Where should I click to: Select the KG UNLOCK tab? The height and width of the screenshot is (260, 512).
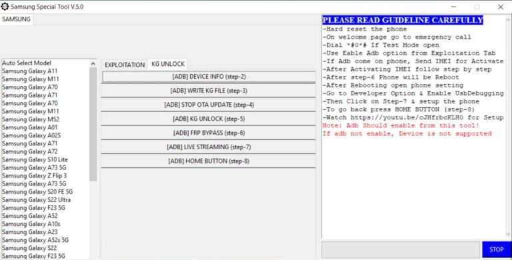pos(168,64)
